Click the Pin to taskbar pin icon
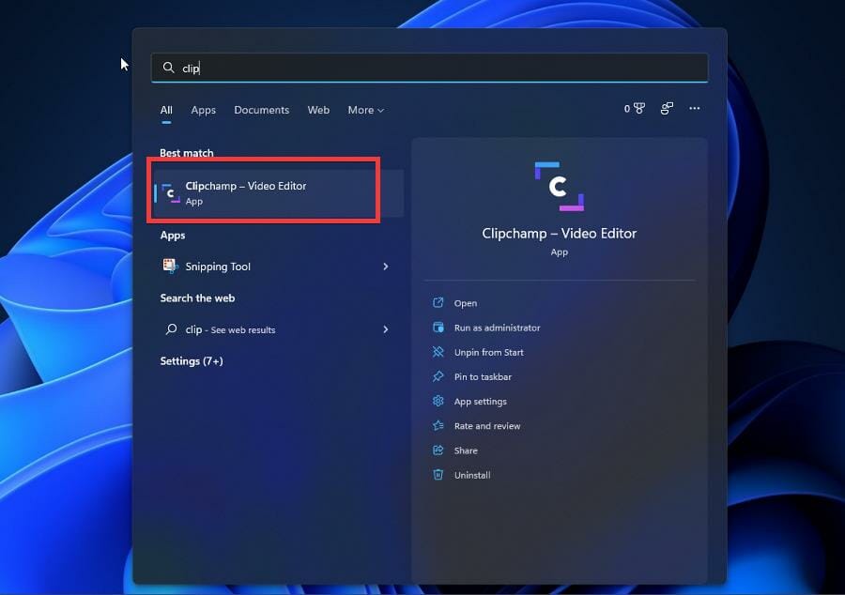Viewport: 845px width, 595px height. (x=438, y=376)
